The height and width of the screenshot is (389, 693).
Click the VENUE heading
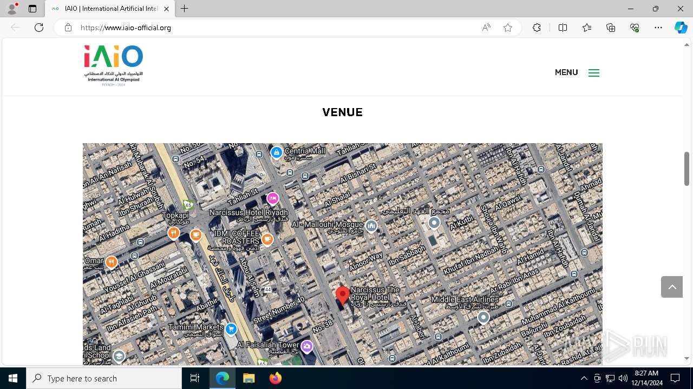pyautogui.click(x=342, y=112)
